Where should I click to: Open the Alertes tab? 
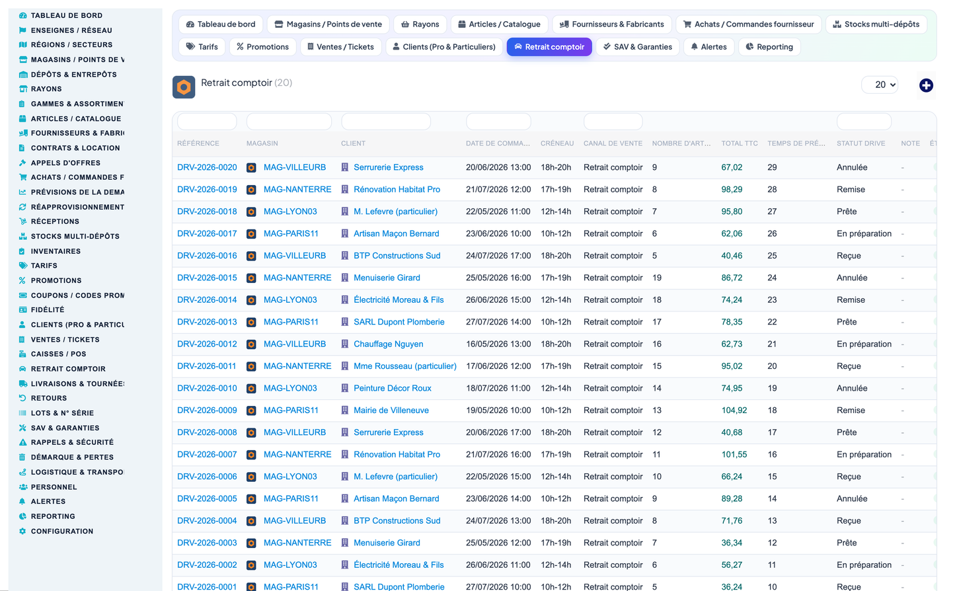point(708,47)
